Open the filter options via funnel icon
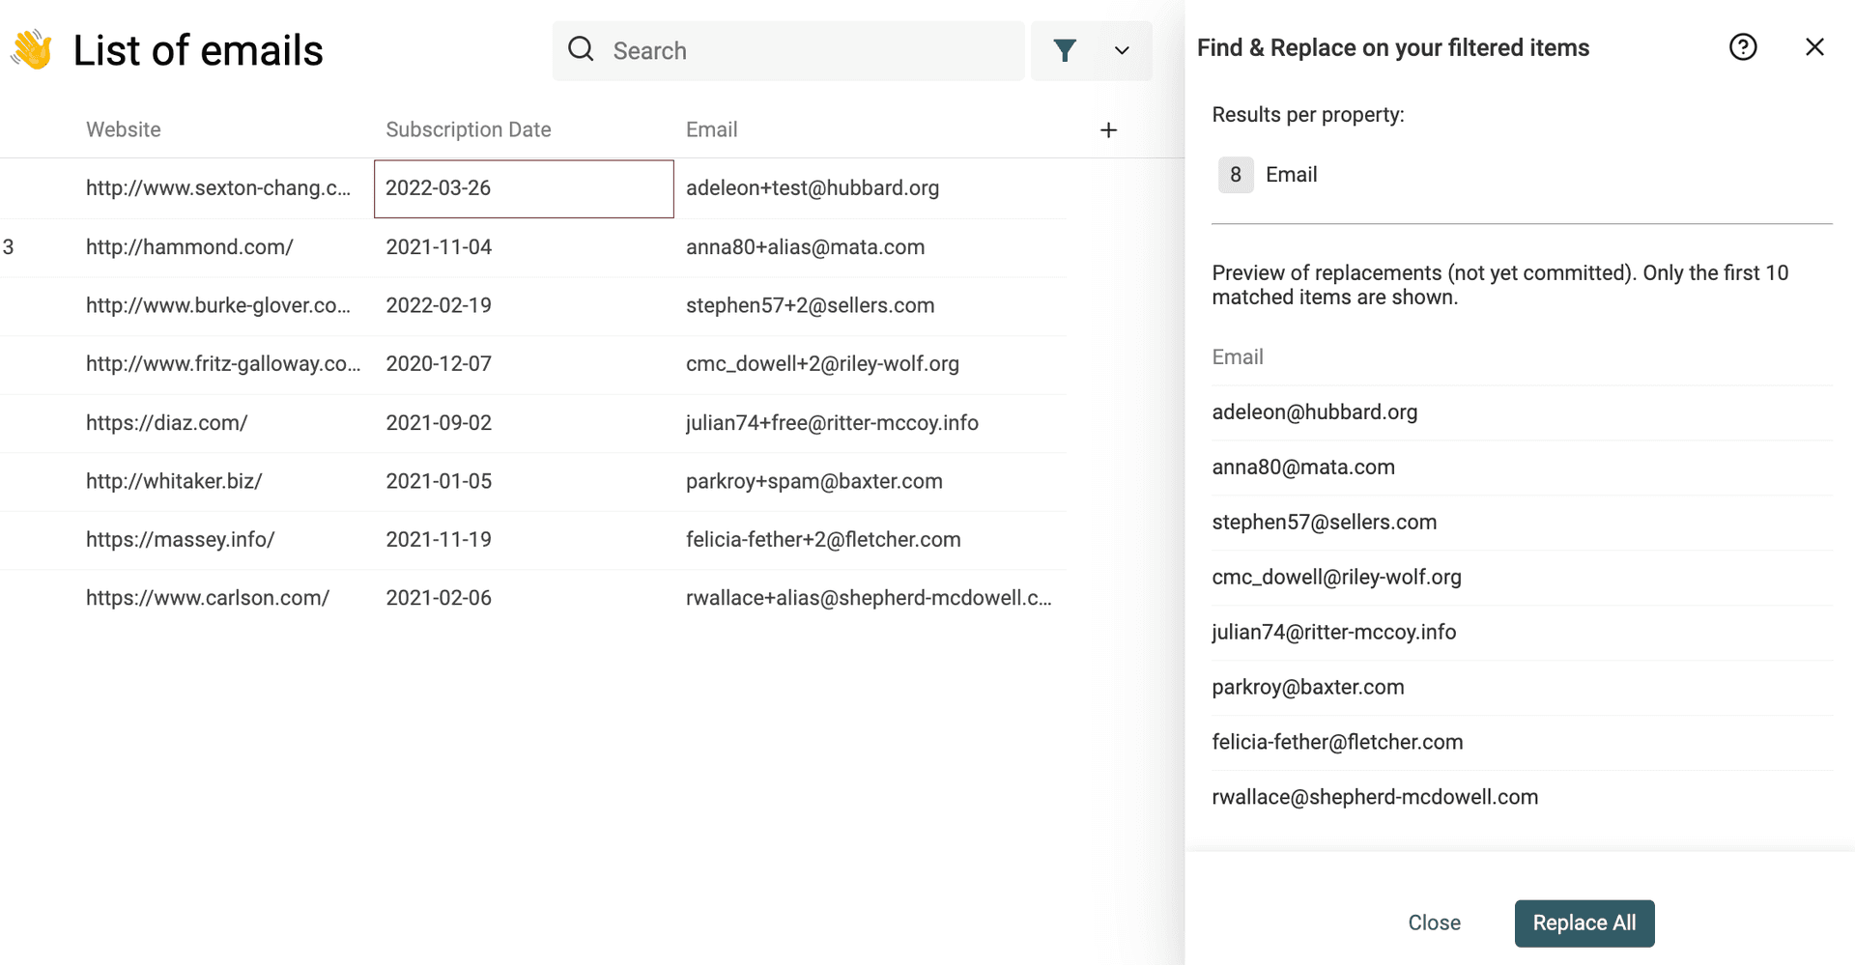This screenshot has width=1855, height=965. [x=1066, y=50]
